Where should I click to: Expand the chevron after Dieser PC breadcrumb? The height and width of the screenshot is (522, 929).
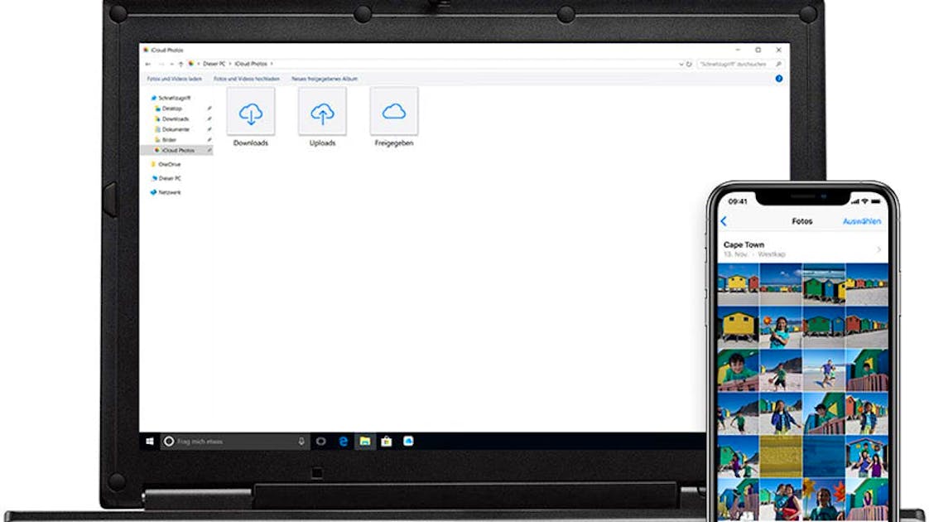(229, 64)
